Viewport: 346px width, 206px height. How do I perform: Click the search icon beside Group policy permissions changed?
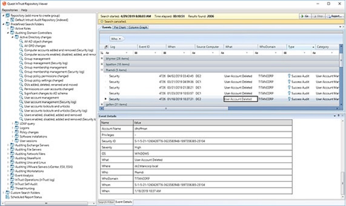21,76
